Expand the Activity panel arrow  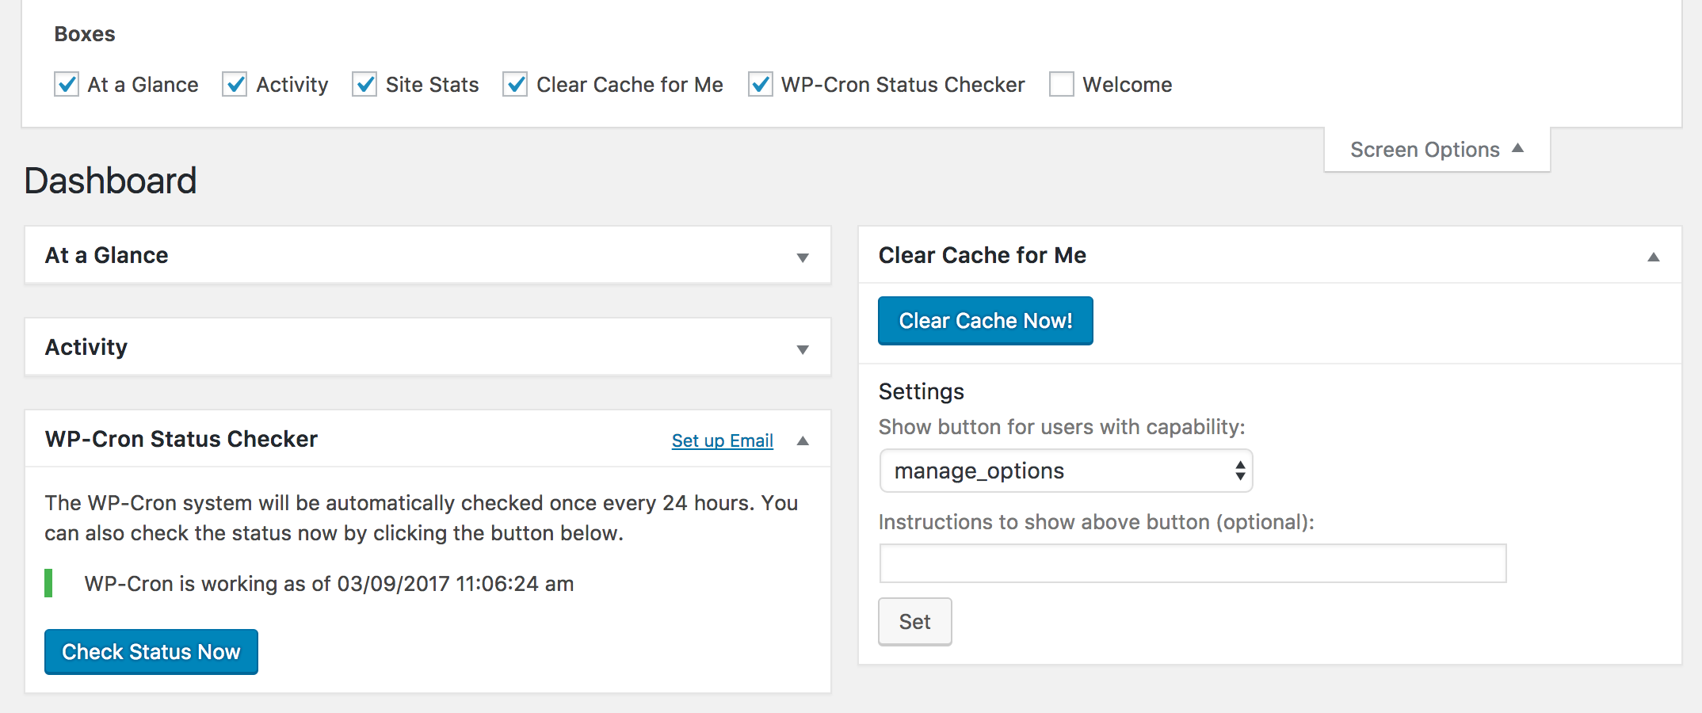tap(802, 349)
